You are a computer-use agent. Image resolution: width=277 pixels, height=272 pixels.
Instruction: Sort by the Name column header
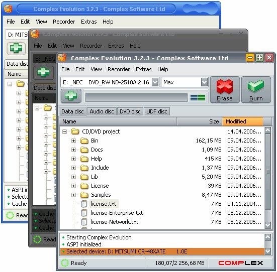pos(118,121)
